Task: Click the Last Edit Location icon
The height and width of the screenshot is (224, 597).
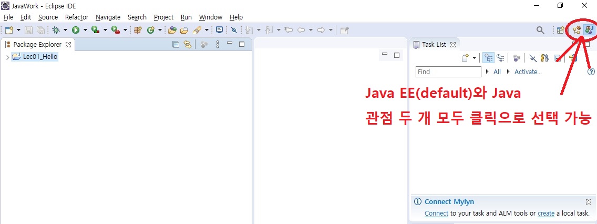Action: (x=289, y=30)
